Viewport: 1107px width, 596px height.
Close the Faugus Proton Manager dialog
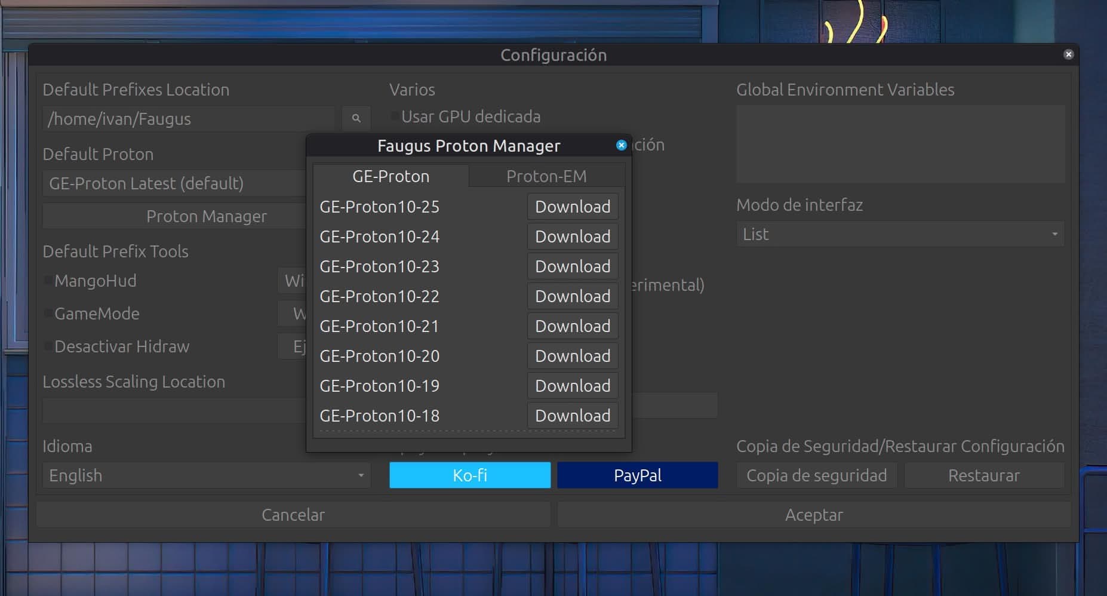coord(622,145)
